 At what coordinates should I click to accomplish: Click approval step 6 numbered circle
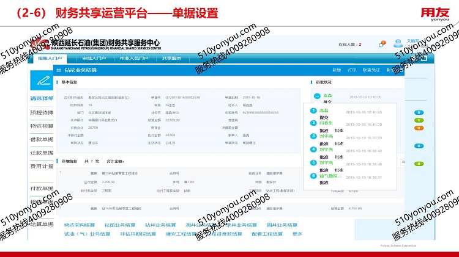pyautogui.click(x=313, y=176)
